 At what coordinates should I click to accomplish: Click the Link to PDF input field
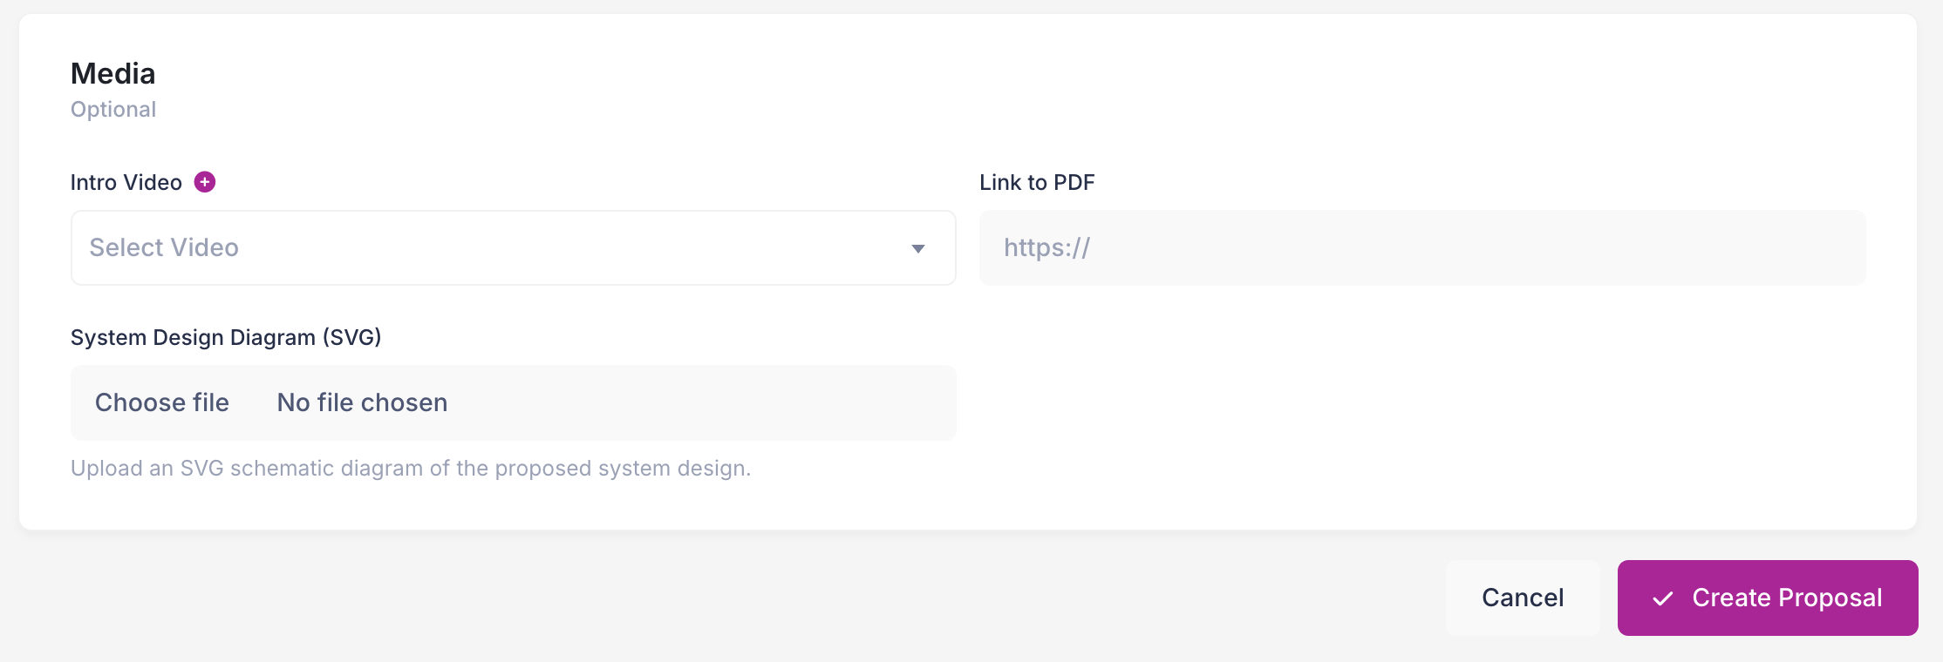(1422, 247)
